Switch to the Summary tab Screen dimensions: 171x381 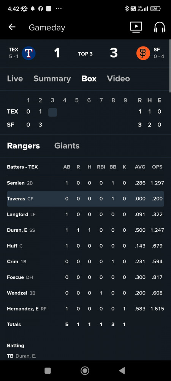click(x=52, y=78)
